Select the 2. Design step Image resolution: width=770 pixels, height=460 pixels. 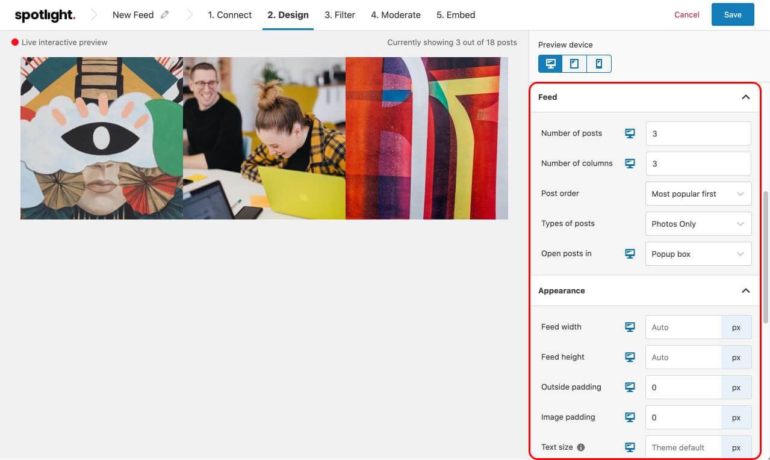tap(288, 15)
